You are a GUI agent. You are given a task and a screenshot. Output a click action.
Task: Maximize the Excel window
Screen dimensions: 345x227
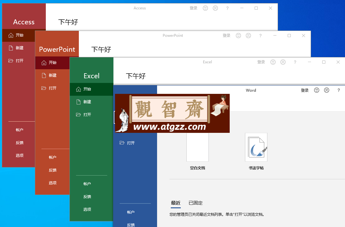coord(324,62)
